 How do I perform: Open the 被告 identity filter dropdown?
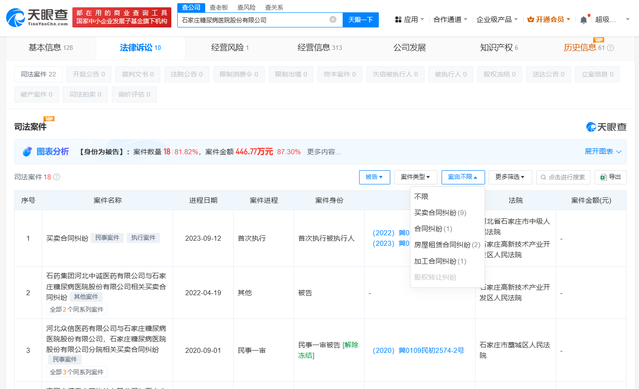(x=375, y=177)
